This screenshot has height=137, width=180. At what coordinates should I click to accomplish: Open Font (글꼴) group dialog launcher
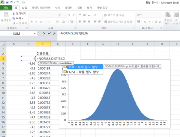tap(75, 28)
